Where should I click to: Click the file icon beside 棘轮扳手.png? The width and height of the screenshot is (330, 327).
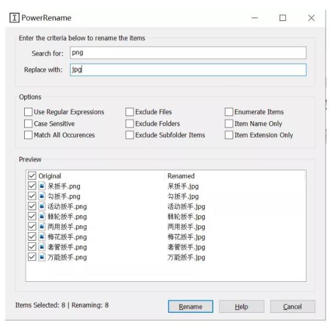pos(42,216)
